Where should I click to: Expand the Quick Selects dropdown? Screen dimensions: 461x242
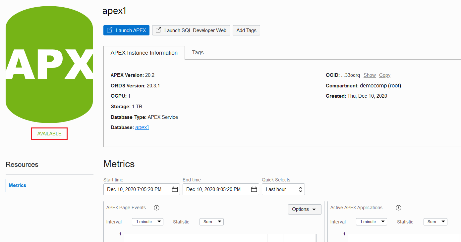pyautogui.click(x=283, y=189)
